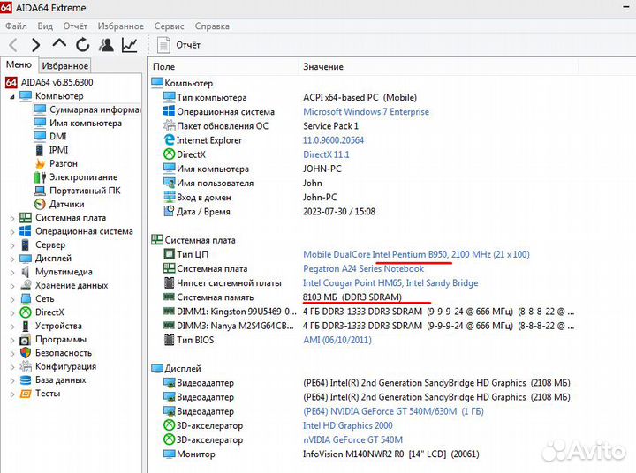Screen dimensions: 636x473
Task: Click the Windows logo icon beside Операционная система in tree
Action: tap(26, 231)
